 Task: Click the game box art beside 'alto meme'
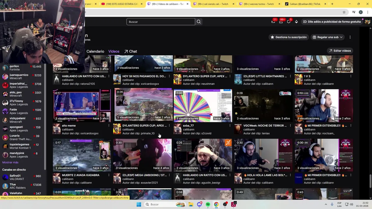point(56,129)
